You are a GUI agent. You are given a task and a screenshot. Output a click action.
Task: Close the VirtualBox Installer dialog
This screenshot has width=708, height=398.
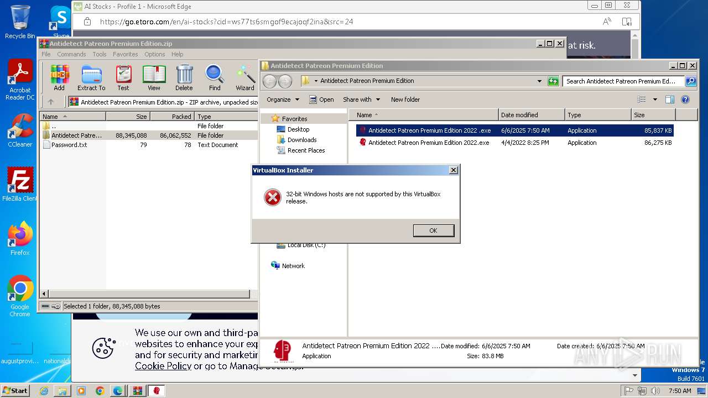[x=453, y=170]
